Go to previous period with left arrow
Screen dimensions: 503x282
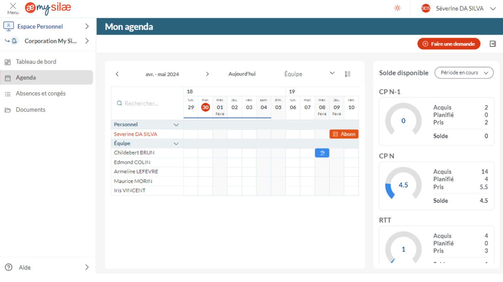117,74
